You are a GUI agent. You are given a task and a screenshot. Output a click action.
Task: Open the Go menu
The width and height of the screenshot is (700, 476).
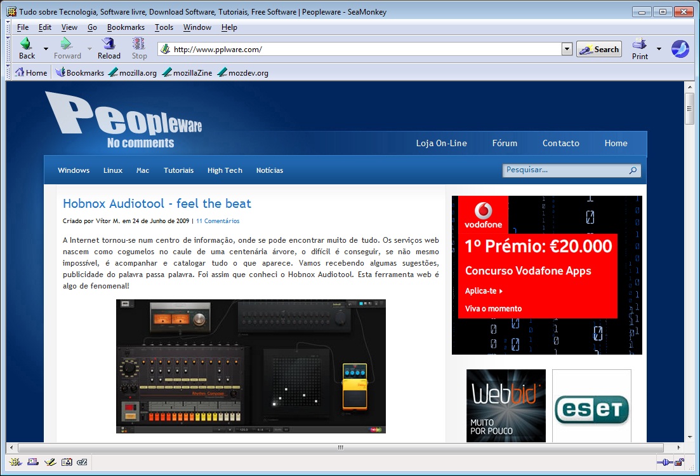92,27
